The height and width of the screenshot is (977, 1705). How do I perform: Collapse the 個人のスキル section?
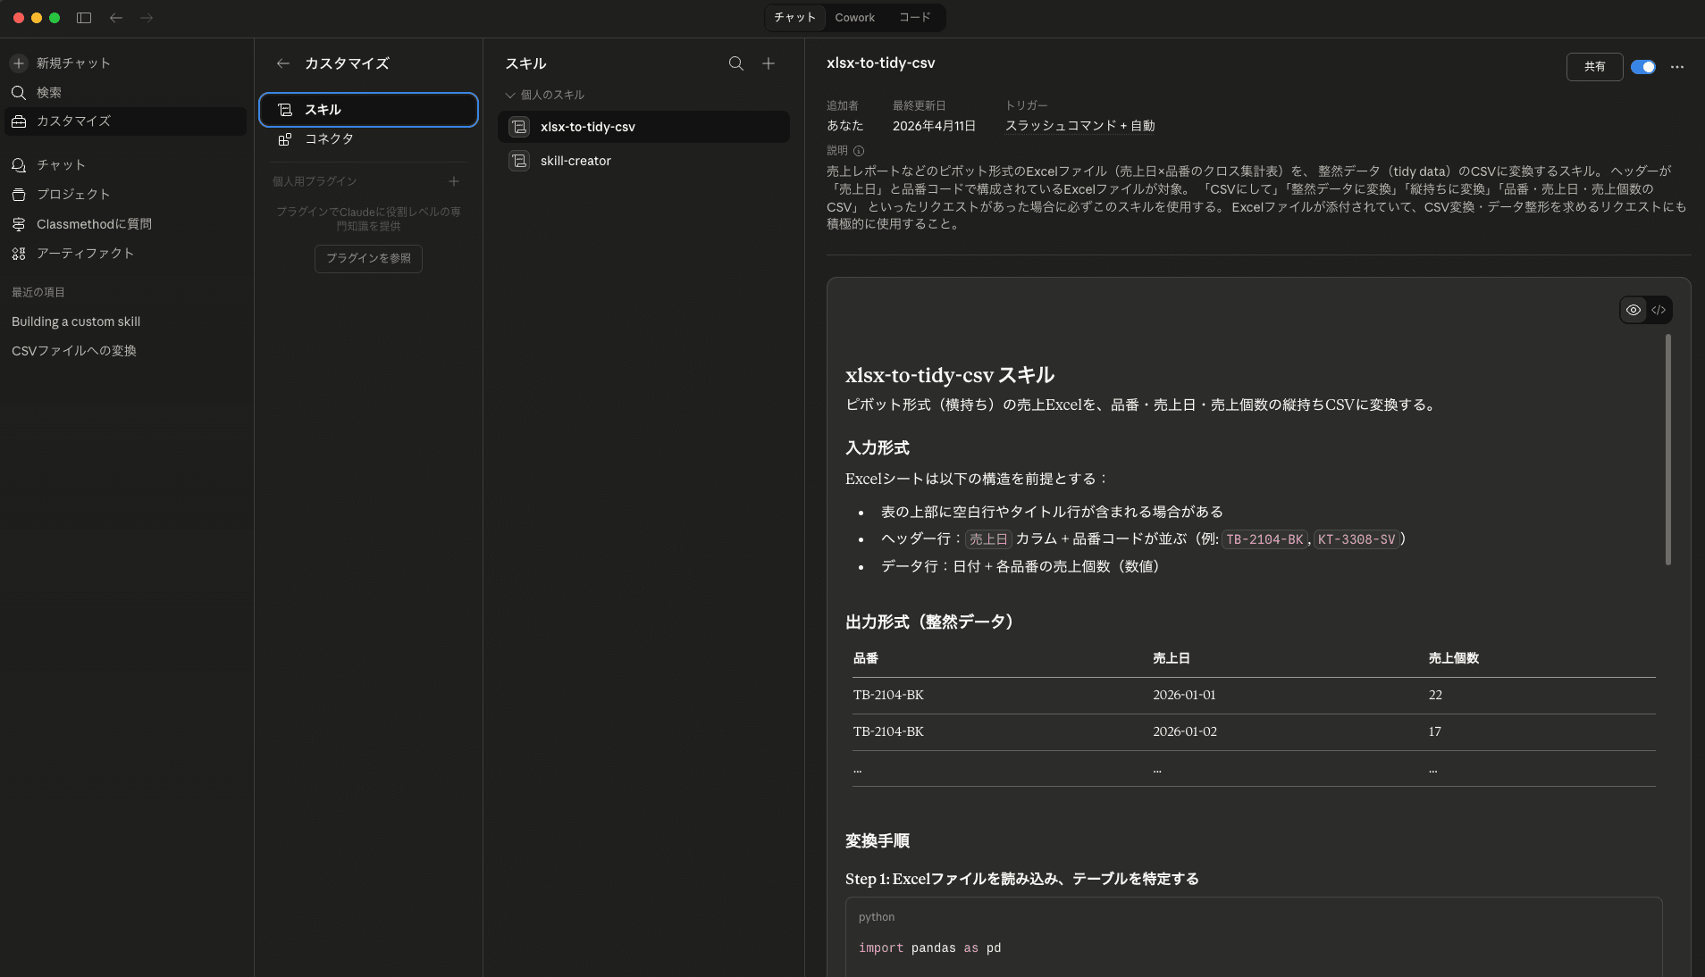(510, 94)
